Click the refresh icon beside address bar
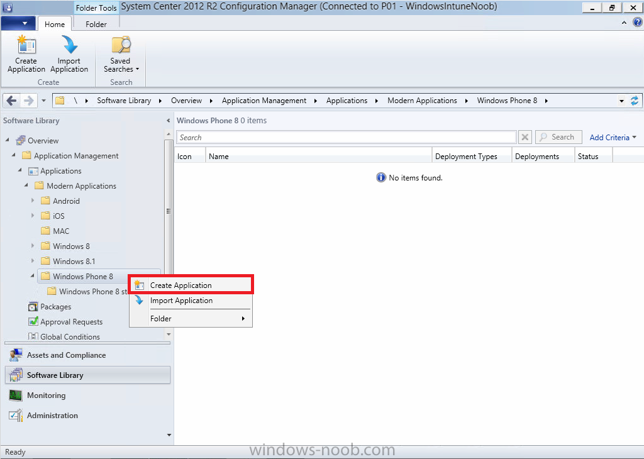 tap(635, 101)
